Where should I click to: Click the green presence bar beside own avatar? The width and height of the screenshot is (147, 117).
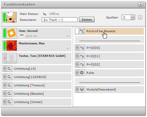point(4,17)
